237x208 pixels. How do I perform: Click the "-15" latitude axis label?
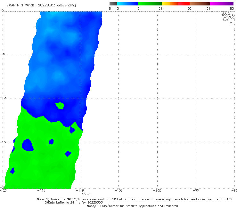point(3,142)
